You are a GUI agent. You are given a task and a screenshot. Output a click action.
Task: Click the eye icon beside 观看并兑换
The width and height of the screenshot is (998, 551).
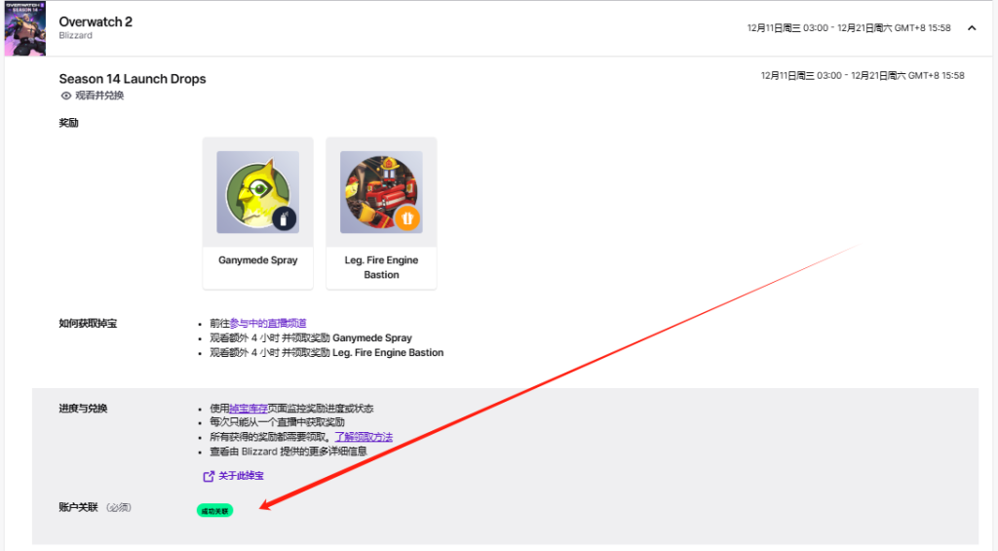66,96
